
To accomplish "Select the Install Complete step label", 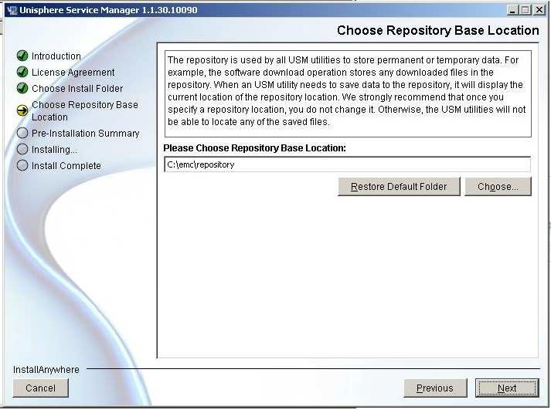I will (66, 166).
